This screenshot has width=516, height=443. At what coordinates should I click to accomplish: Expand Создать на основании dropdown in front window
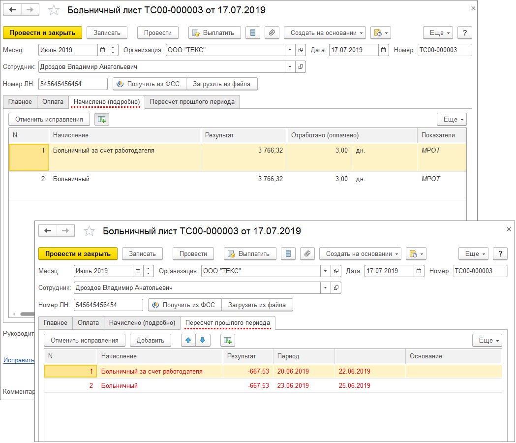coord(360,253)
